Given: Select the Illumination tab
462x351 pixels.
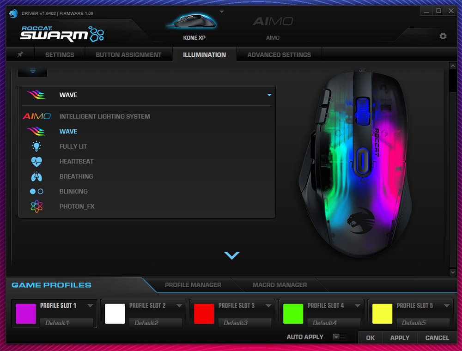Looking at the screenshot, I should [x=205, y=54].
